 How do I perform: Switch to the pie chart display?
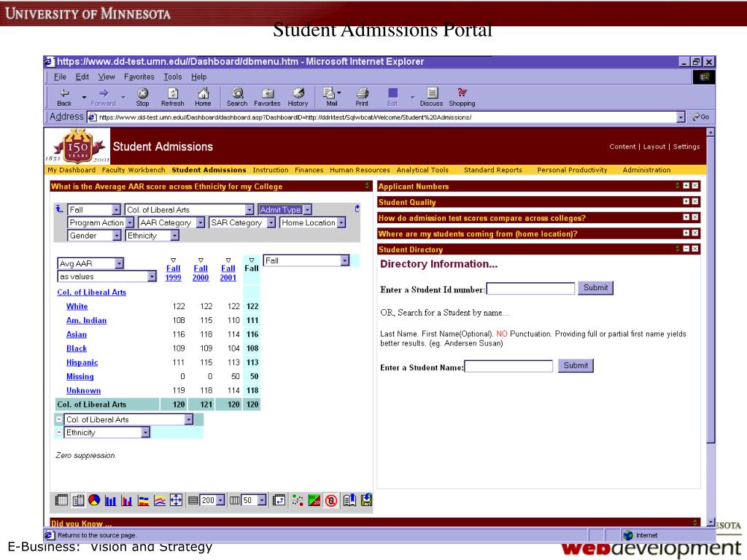[x=94, y=500]
